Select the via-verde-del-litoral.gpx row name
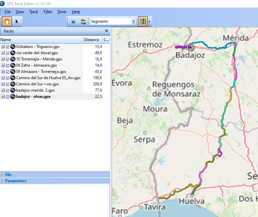 click(x=37, y=53)
